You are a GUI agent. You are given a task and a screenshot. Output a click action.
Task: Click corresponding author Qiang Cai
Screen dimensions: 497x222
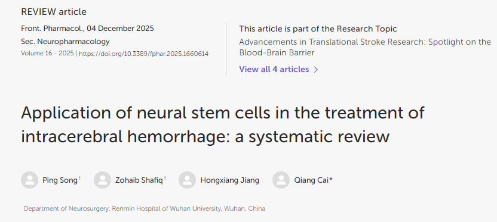pos(312,180)
